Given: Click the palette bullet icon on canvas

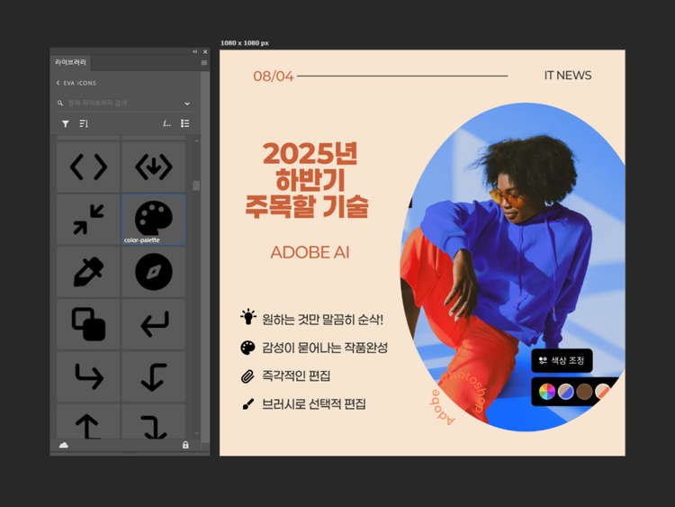Looking at the screenshot, I should [x=247, y=348].
